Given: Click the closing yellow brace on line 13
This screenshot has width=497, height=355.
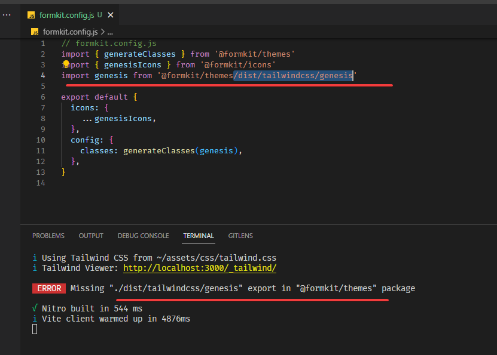Looking at the screenshot, I should point(63,172).
